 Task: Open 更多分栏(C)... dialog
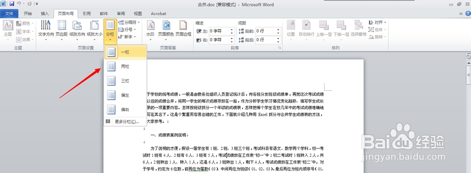125,122
